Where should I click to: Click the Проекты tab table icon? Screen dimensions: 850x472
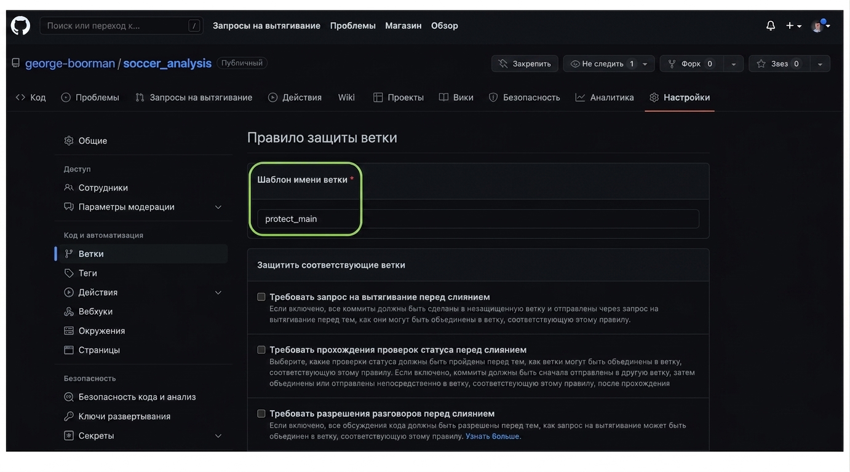[x=378, y=97]
